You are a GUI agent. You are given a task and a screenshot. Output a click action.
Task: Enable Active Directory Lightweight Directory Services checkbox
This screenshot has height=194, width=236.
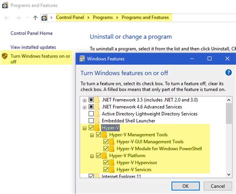[x=91, y=114]
